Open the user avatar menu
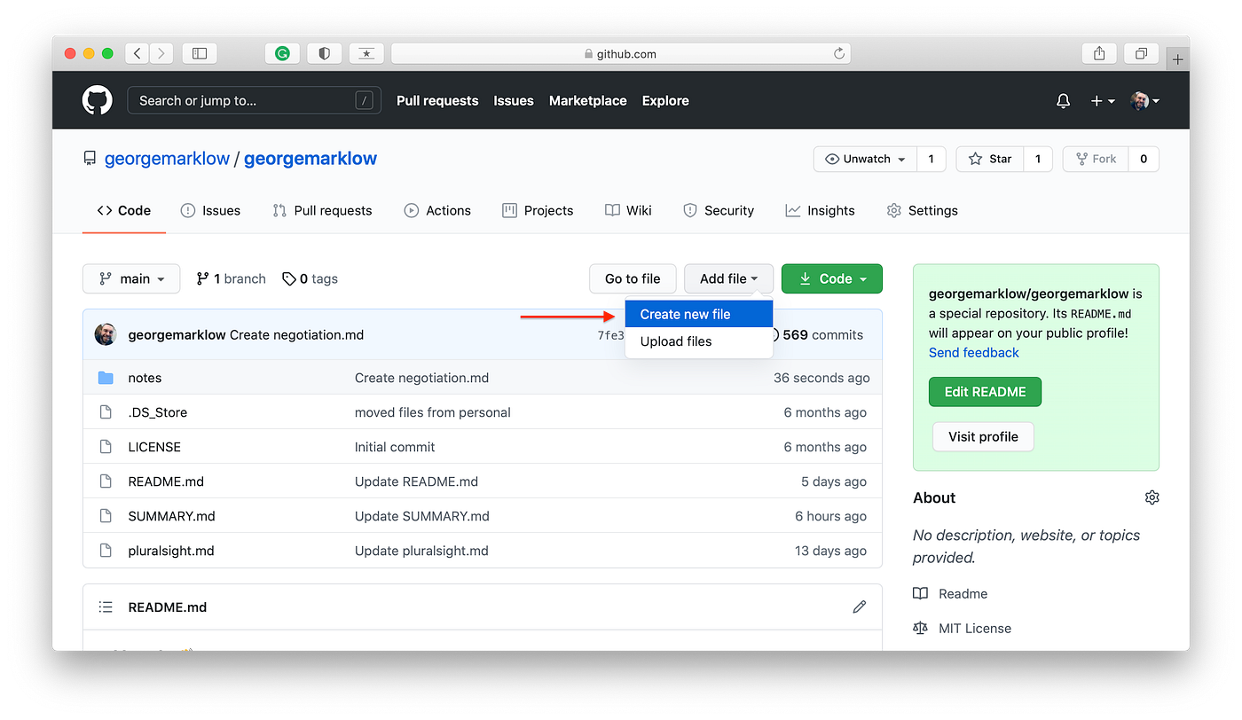The image size is (1242, 720). [x=1145, y=101]
